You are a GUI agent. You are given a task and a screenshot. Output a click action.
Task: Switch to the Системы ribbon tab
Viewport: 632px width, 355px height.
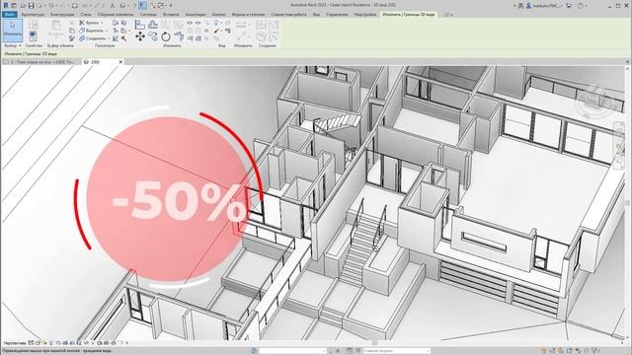[x=149, y=15]
